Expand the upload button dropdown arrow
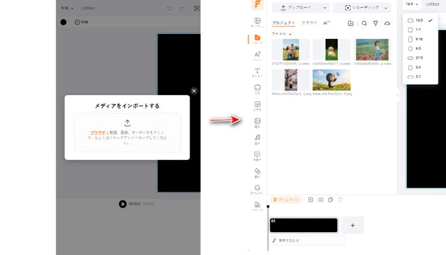Screen dimensions: 446x255 point(325,8)
